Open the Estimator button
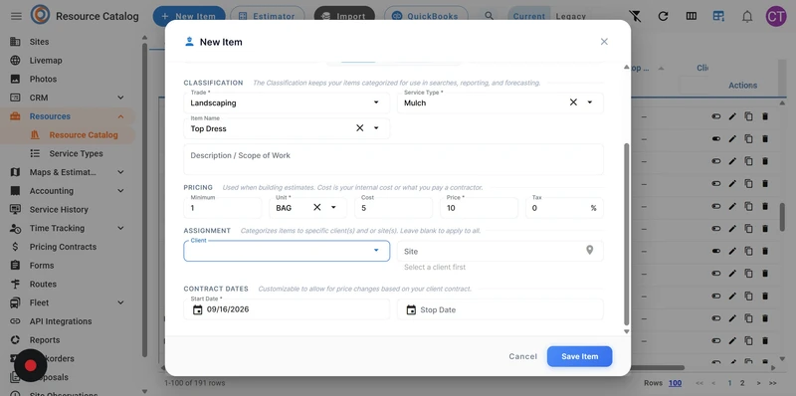 268,16
